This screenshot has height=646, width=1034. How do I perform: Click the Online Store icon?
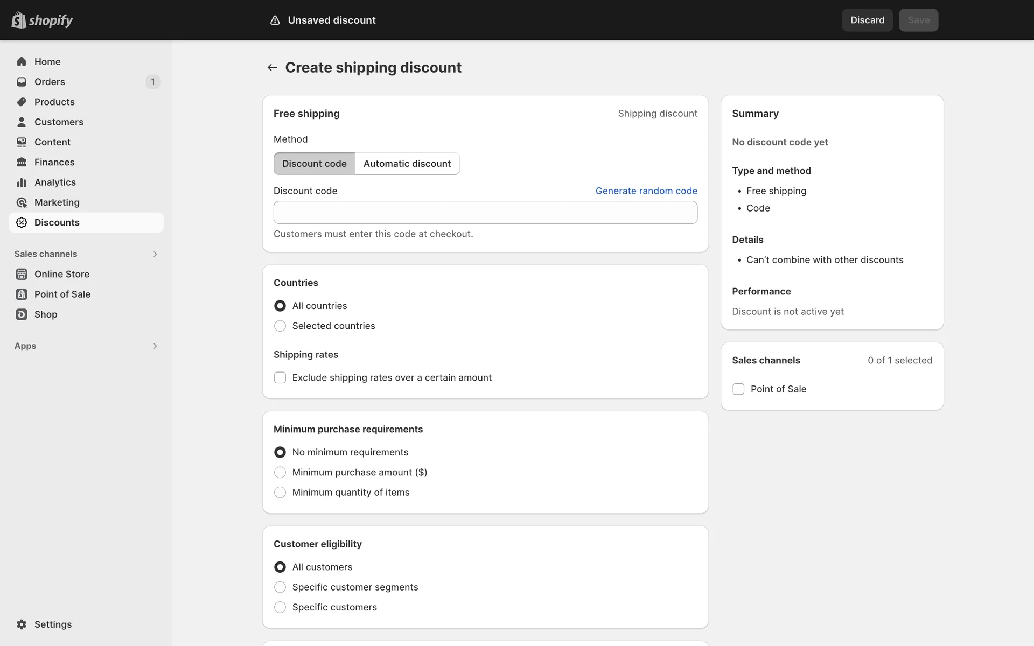pyautogui.click(x=22, y=274)
